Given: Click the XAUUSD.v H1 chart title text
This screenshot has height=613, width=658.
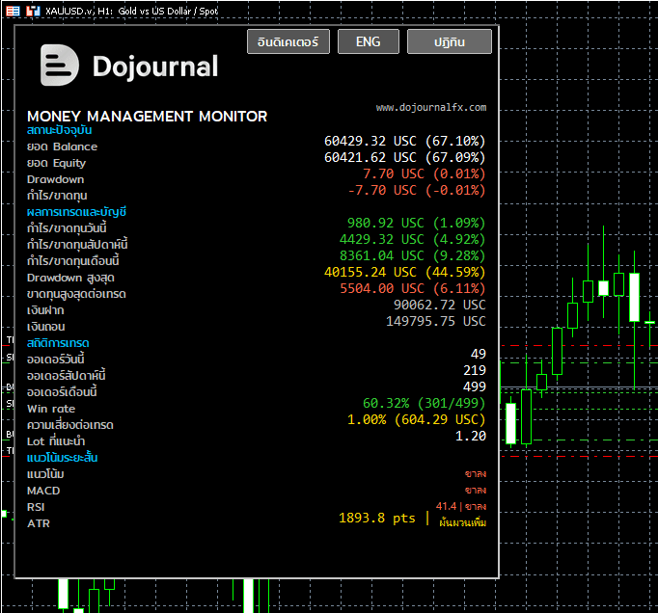Looking at the screenshot, I should tap(132, 11).
